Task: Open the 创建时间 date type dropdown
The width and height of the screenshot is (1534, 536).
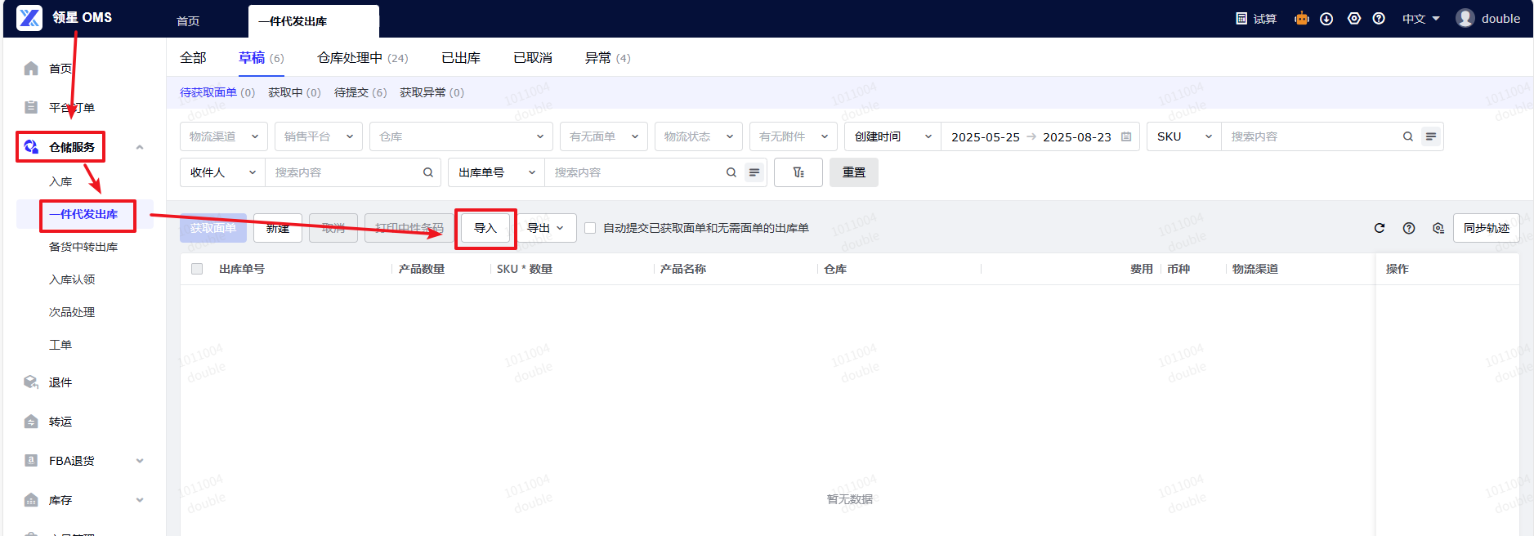Action: [892, 136]
